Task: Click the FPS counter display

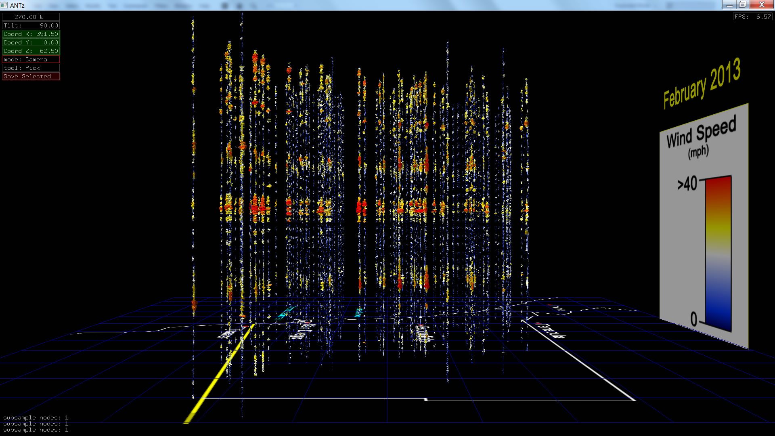Action: tap(752, 17)
